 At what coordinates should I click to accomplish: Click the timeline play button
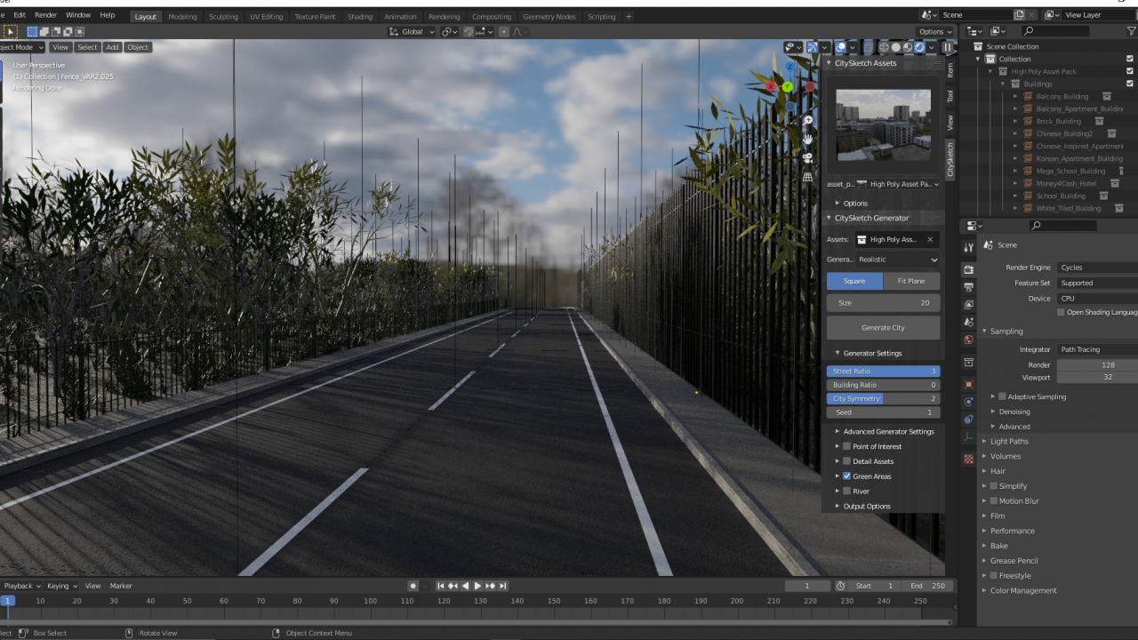pyautogui.click(x=477, y=587)
